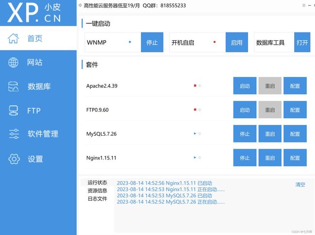
Task: Click the FTP server icon in sidebar
Action: pos(14,110)
